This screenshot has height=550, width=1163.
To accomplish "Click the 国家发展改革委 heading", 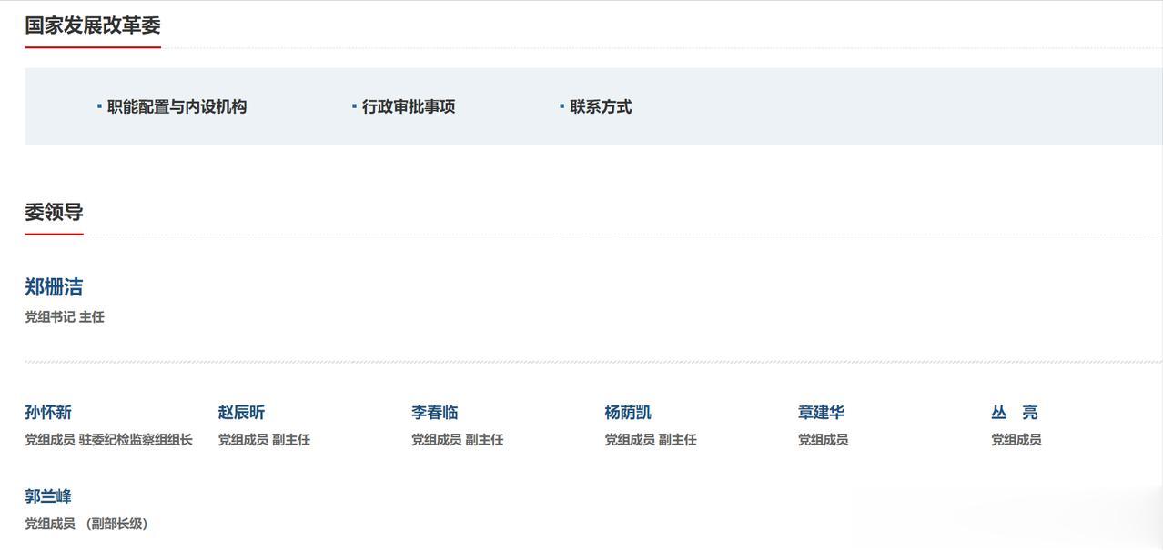I will click(x=93, y=25).
